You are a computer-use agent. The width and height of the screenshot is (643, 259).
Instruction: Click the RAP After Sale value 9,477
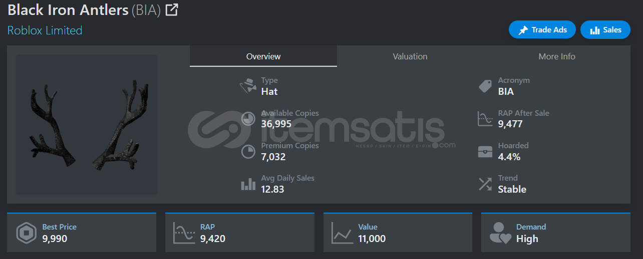(x=510, y=124)
